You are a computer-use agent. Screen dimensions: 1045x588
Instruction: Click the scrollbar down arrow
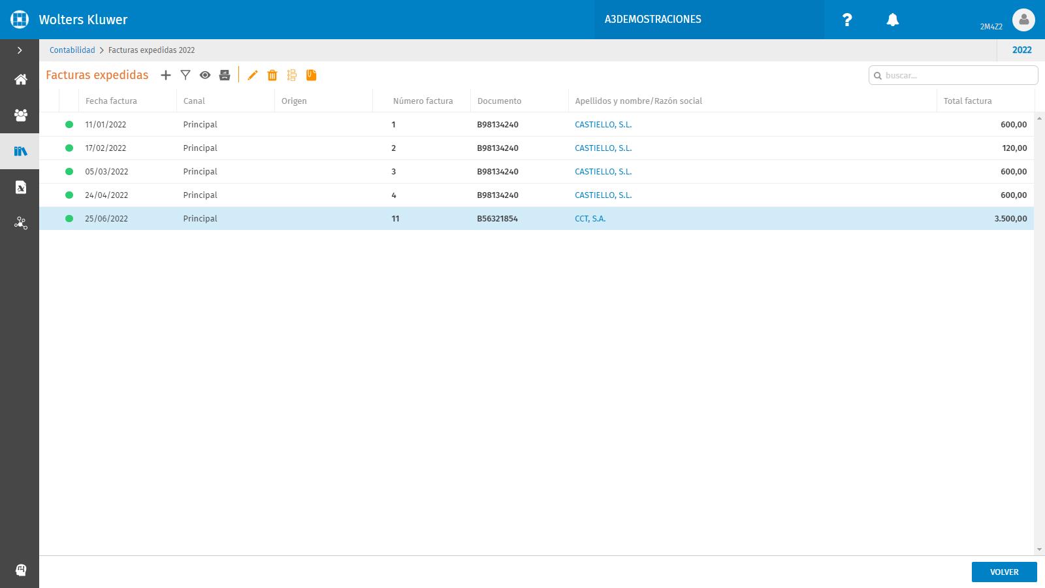click(1039, 550)
